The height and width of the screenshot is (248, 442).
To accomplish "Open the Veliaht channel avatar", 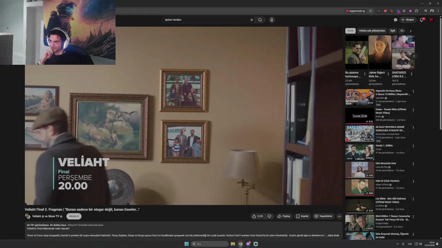I will (28, 216).
